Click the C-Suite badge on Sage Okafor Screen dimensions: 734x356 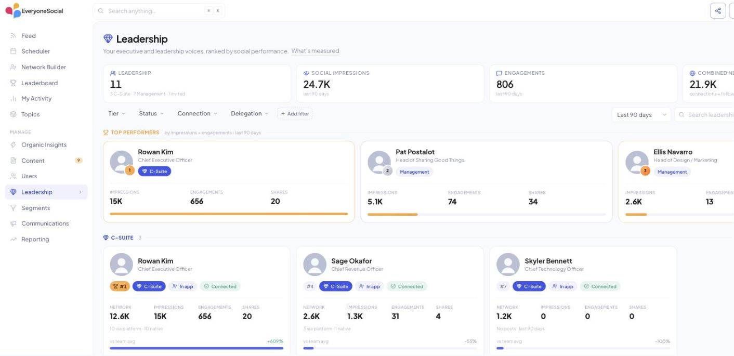click(336, 286)
